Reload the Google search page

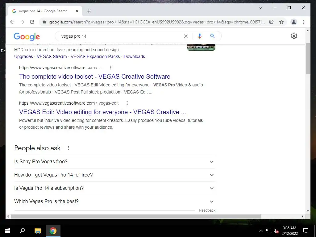32,22
